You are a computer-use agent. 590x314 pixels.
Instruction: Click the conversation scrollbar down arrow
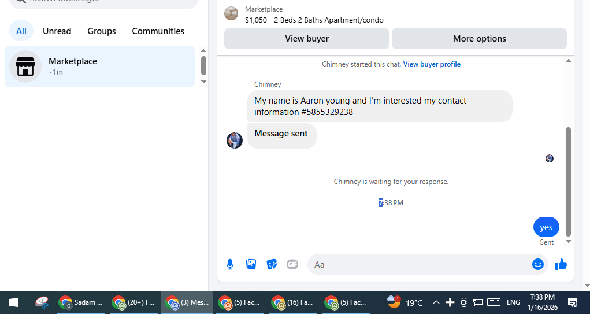[568, 242]
